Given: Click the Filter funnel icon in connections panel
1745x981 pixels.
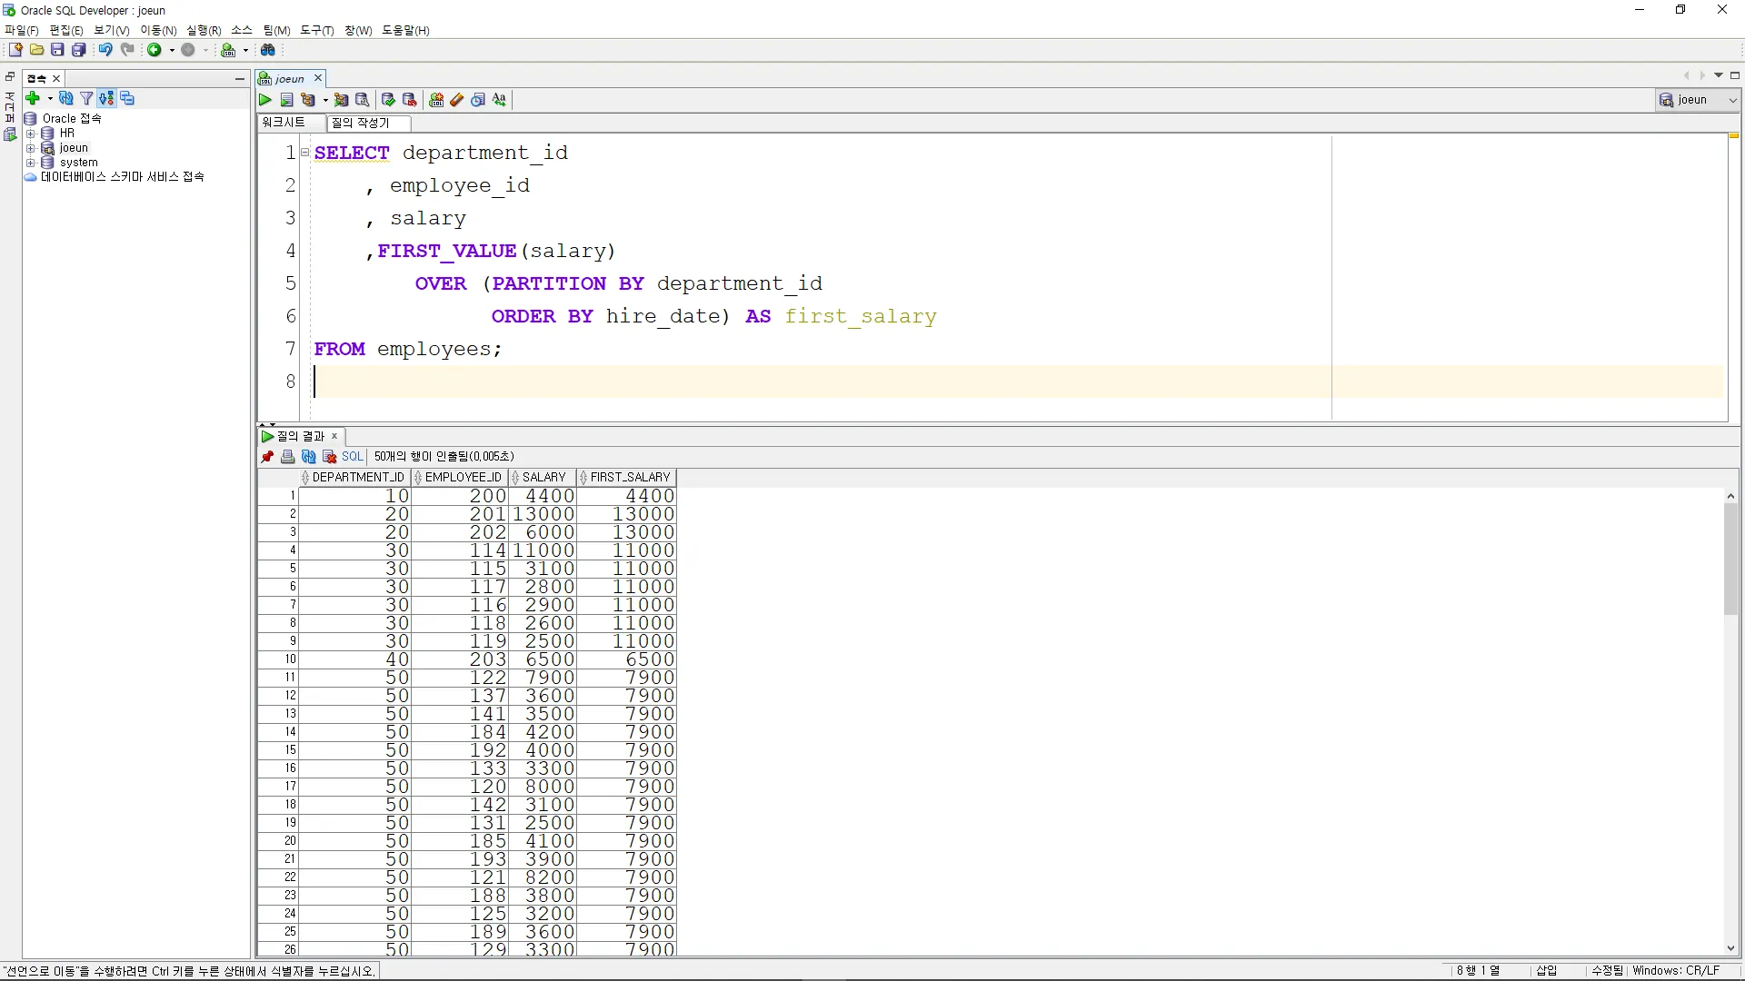Looking at the screenshot, I should [x=86, y=98].
